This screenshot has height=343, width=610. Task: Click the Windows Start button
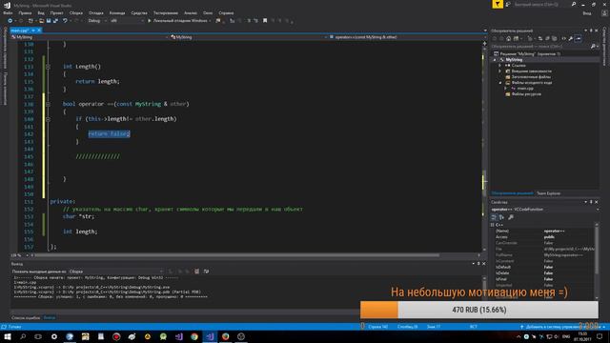pos(8,336)
